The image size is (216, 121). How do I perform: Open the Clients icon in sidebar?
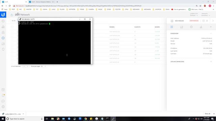coord(3,44)
